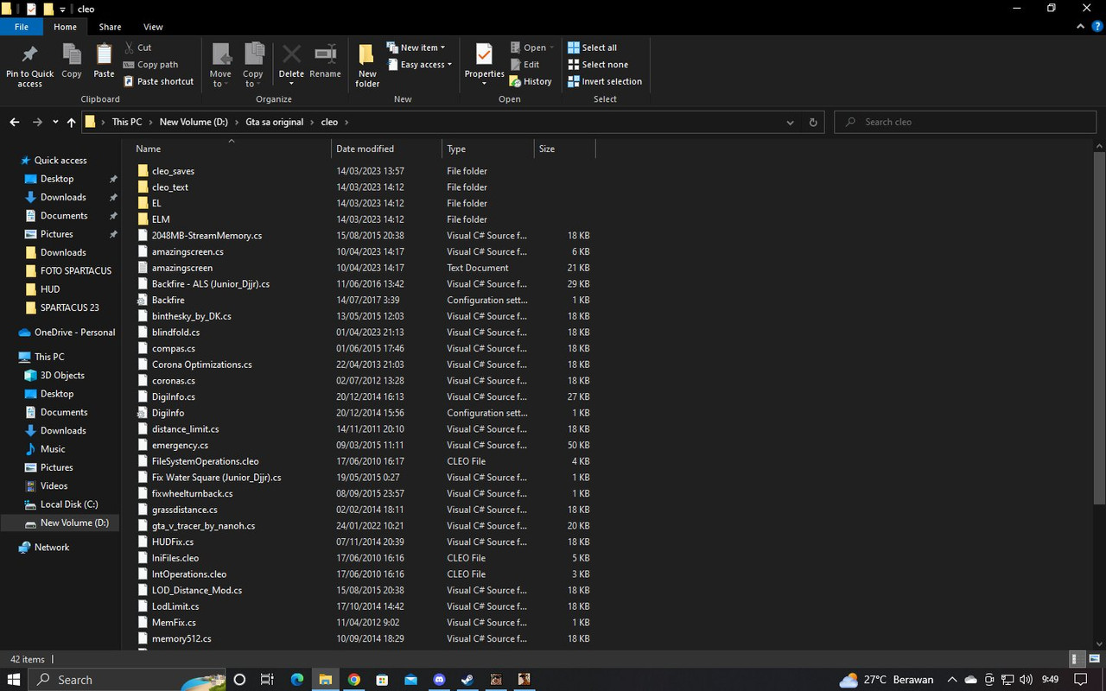1106x691 pixels.
Task: Click the taskbar Search box
Action: [128, 680]
